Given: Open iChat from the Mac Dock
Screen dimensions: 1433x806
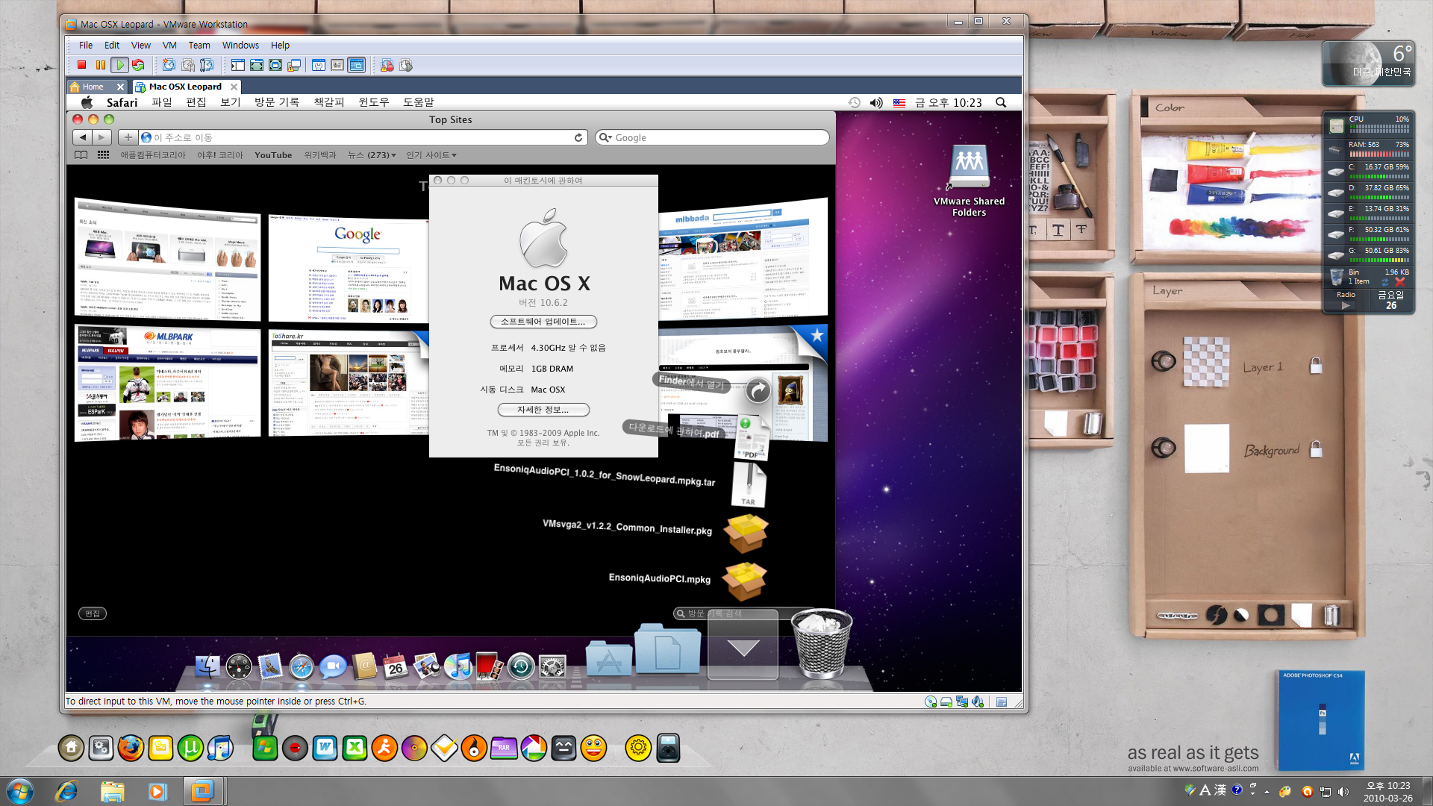Looking at the screenshot, I should (333, 666).
